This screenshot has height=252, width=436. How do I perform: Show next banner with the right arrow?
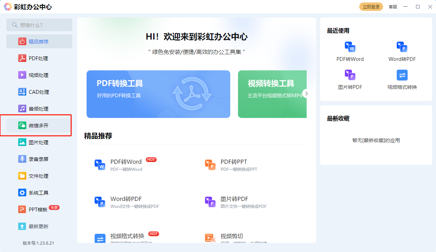(x=306, y=93)
